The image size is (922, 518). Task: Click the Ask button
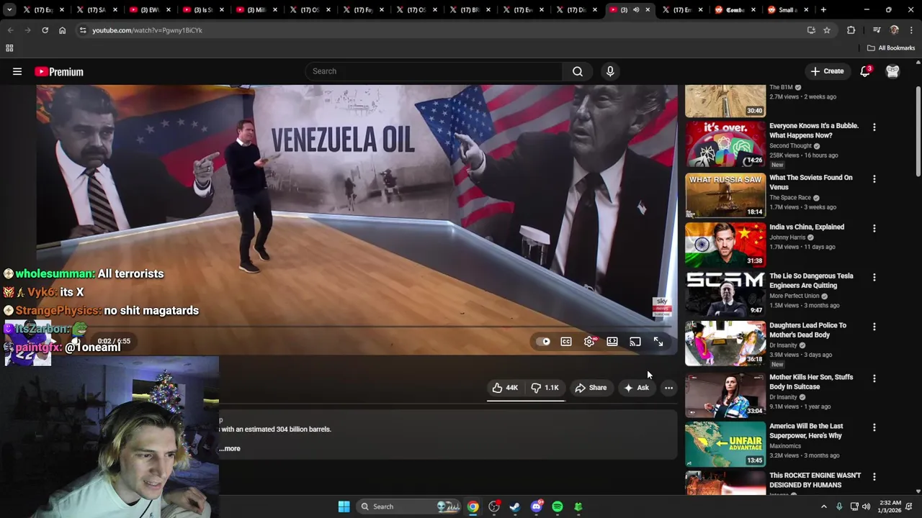tap(636, 388)
